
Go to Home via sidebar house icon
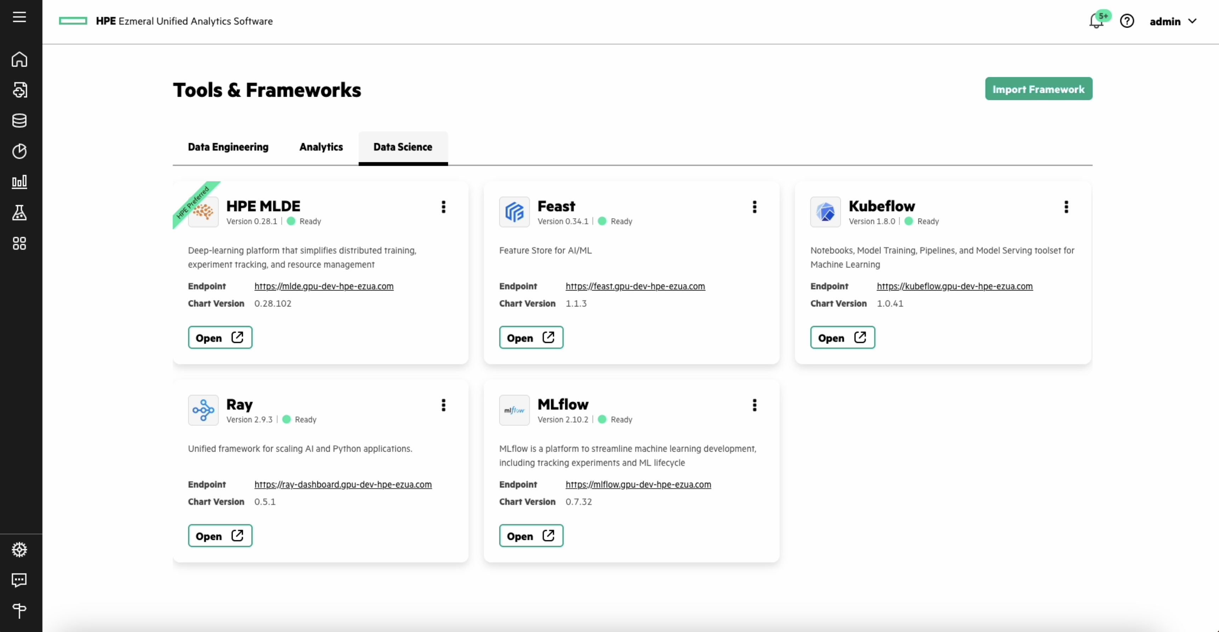click(x=19, y=59)
